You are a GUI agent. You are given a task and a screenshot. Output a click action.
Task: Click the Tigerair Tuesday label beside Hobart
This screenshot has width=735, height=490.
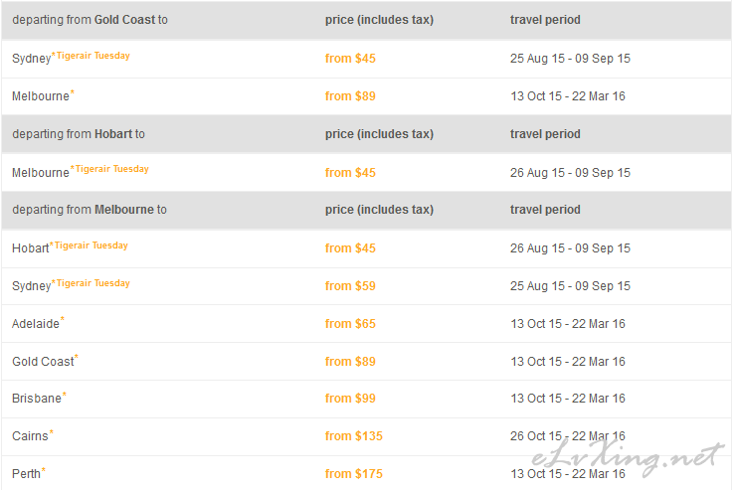point(91,245)
